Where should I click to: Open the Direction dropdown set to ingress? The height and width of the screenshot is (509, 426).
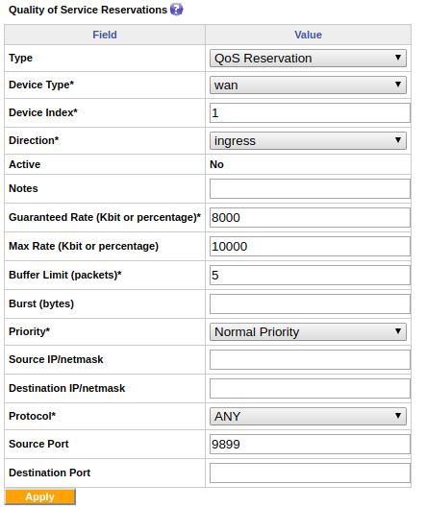(308, 140)
